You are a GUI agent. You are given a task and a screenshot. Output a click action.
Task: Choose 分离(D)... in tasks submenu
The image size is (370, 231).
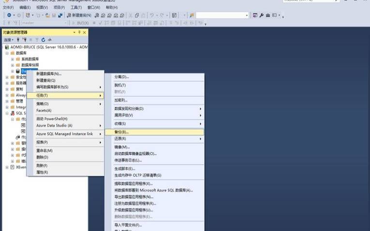[155, 77]
